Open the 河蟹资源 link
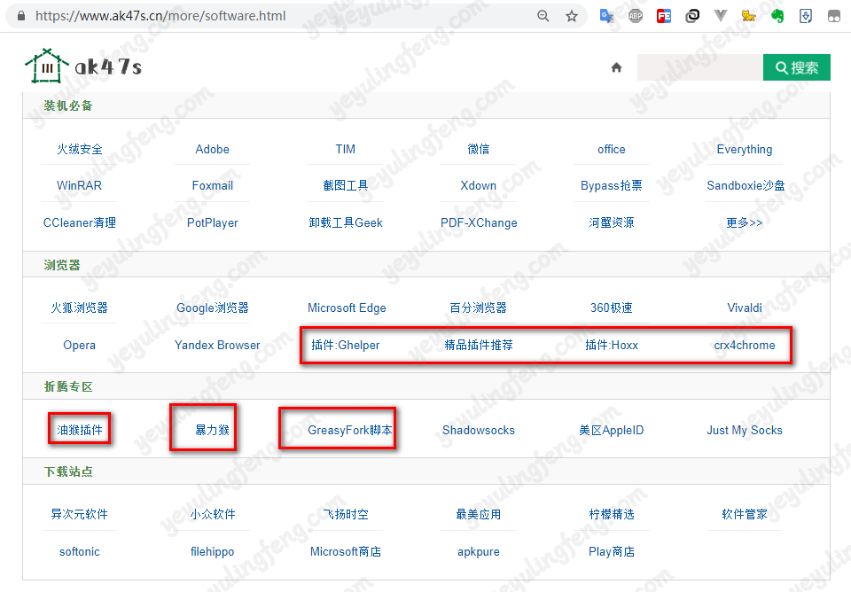This screenshot has height=592, width=851. (611, 222)
